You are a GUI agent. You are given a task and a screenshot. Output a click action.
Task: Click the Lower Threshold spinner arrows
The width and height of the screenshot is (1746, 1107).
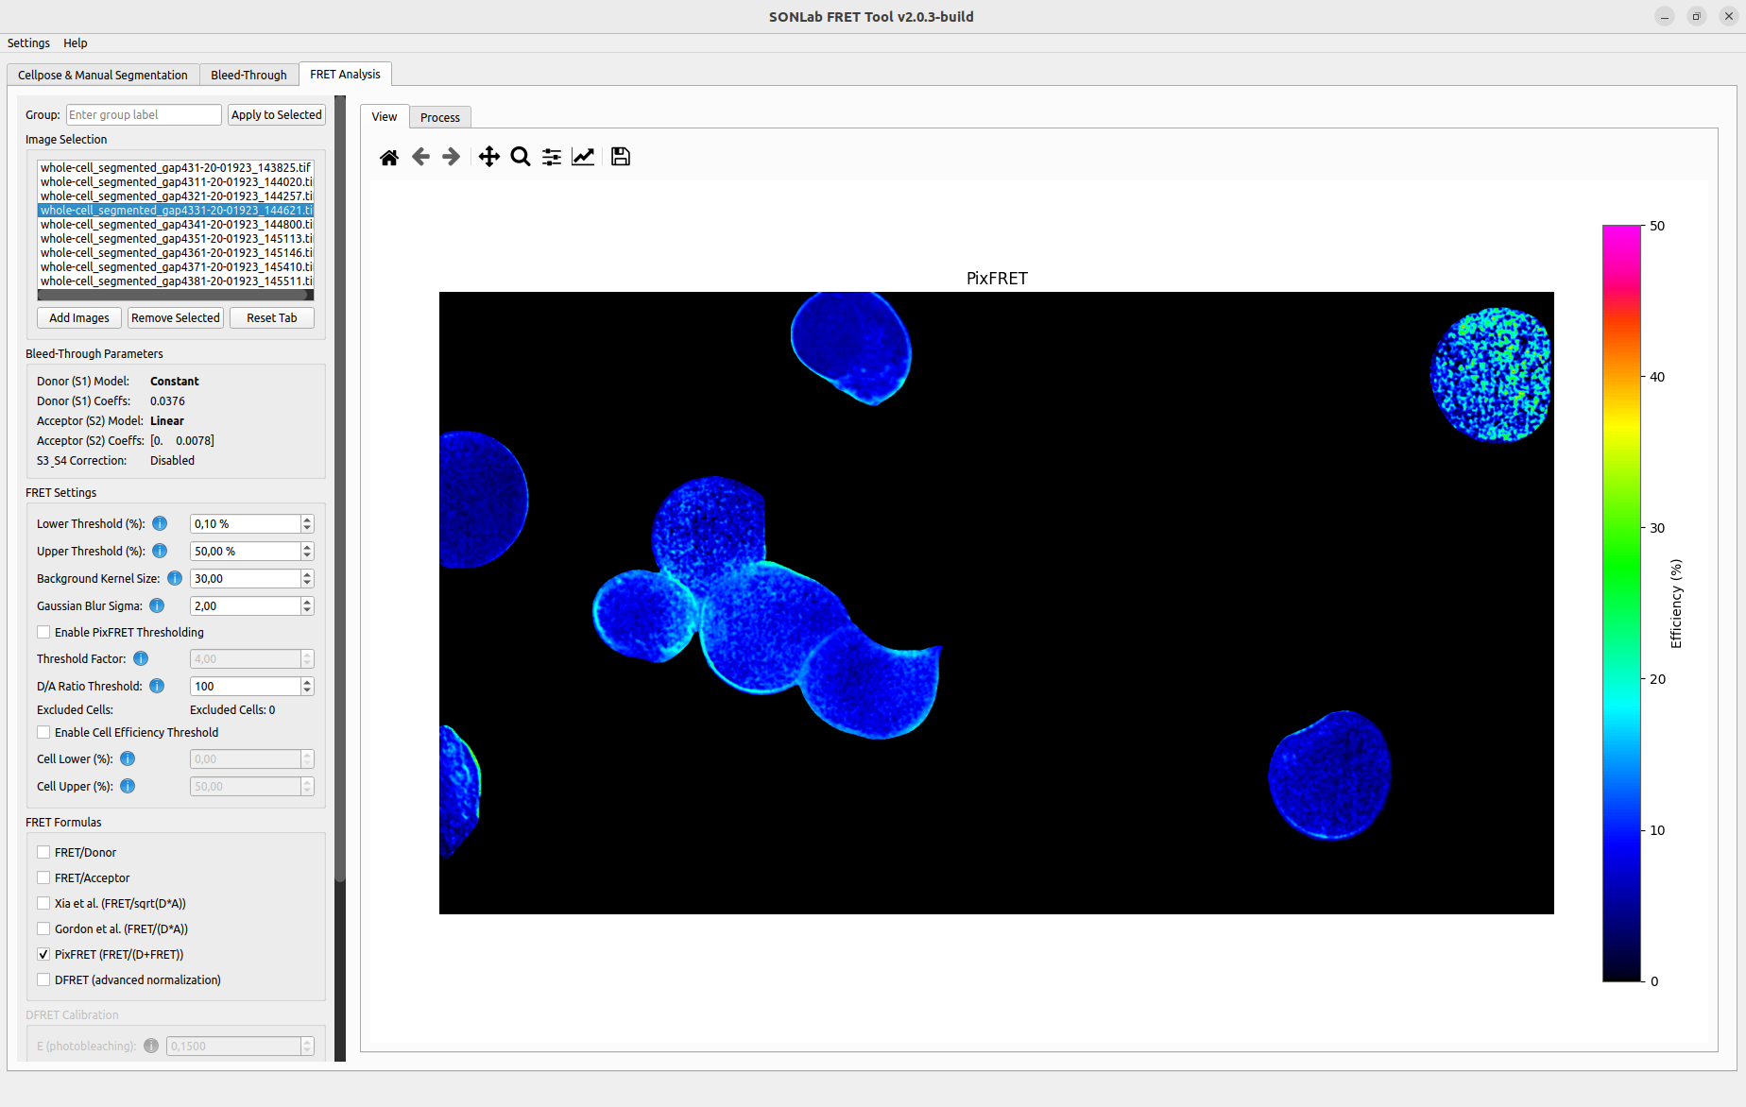click(x=307, y=523)
